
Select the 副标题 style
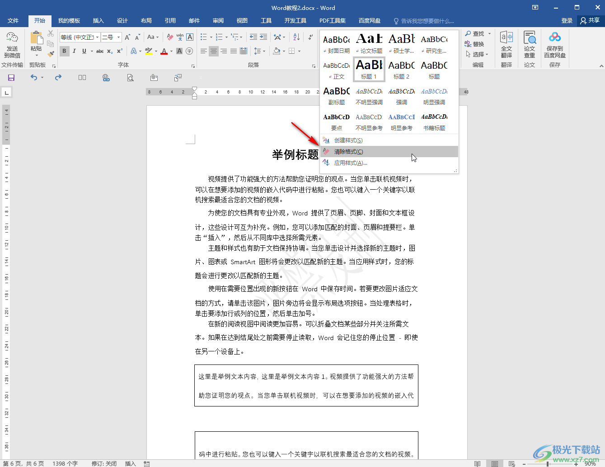click(337, 95)
